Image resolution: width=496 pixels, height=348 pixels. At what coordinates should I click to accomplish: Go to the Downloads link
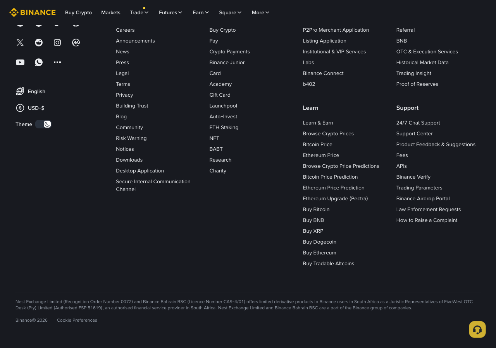coord(129,160)
